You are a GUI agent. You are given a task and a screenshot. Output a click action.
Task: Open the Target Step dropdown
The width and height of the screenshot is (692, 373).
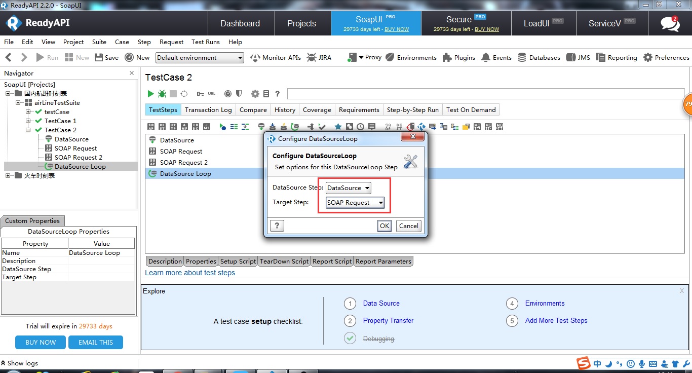[x=355, y=203]
